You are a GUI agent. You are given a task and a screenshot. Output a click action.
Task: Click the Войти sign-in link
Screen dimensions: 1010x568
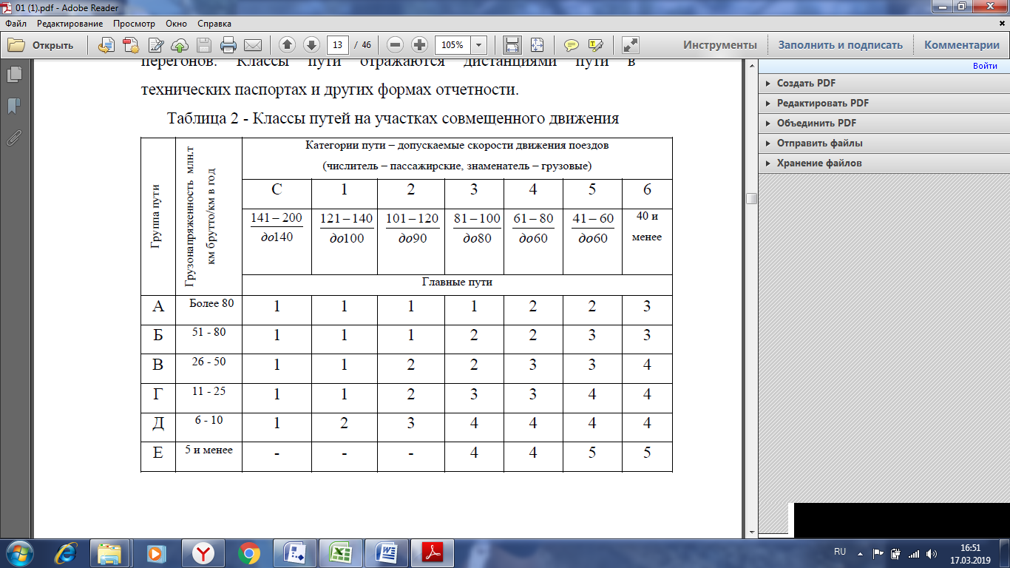click(985, 67)
